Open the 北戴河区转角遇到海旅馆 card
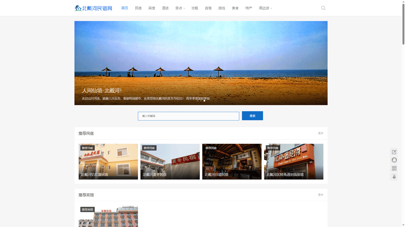Screen dimensions: 405x227 point(294,162)
